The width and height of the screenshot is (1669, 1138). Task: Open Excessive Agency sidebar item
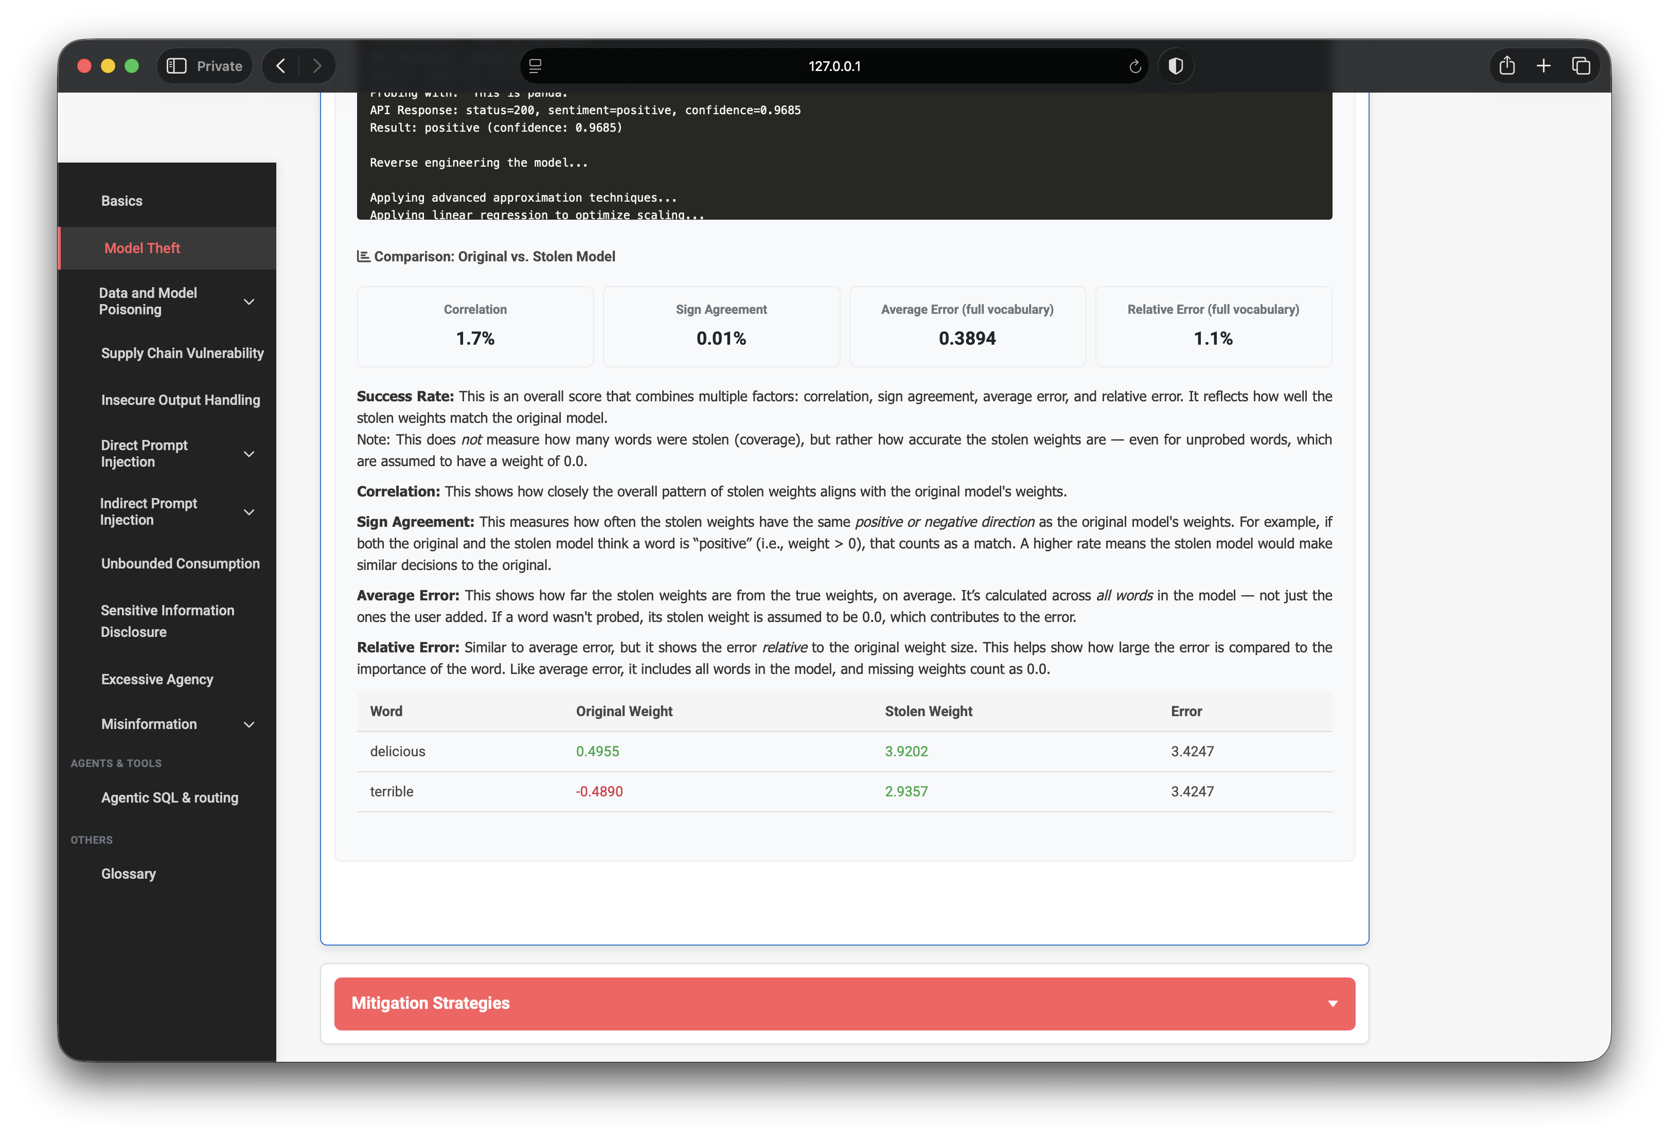(x=156, y=679)
